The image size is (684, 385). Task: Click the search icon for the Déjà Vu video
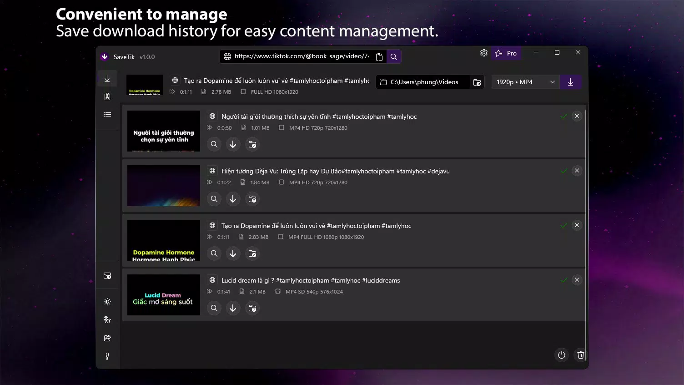click(214, 199)
